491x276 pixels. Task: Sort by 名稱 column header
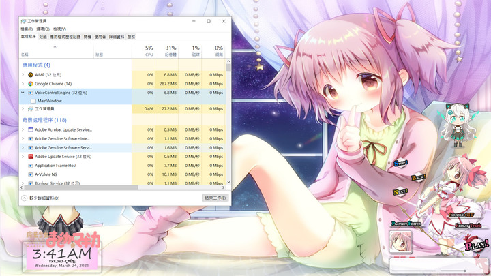(x=57, y=50)
